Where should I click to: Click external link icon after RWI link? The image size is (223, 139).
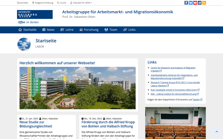(x=198, y=94)
